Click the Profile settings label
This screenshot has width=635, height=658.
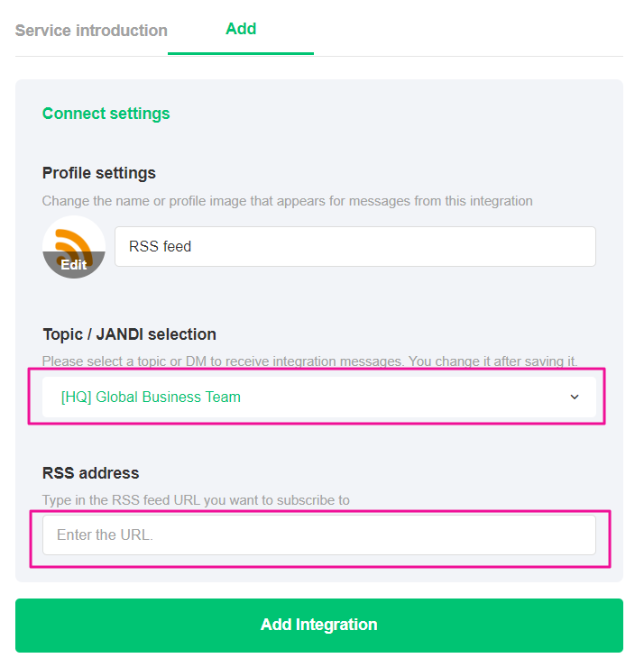pyautogui.click(x=99, y=173)
